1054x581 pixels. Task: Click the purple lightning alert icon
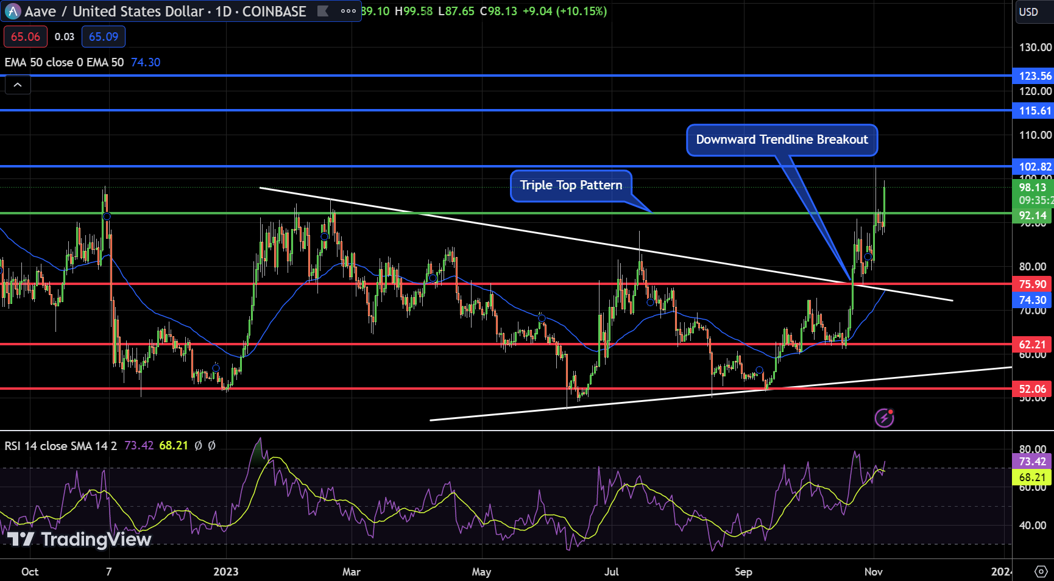(x=884, y=418)
